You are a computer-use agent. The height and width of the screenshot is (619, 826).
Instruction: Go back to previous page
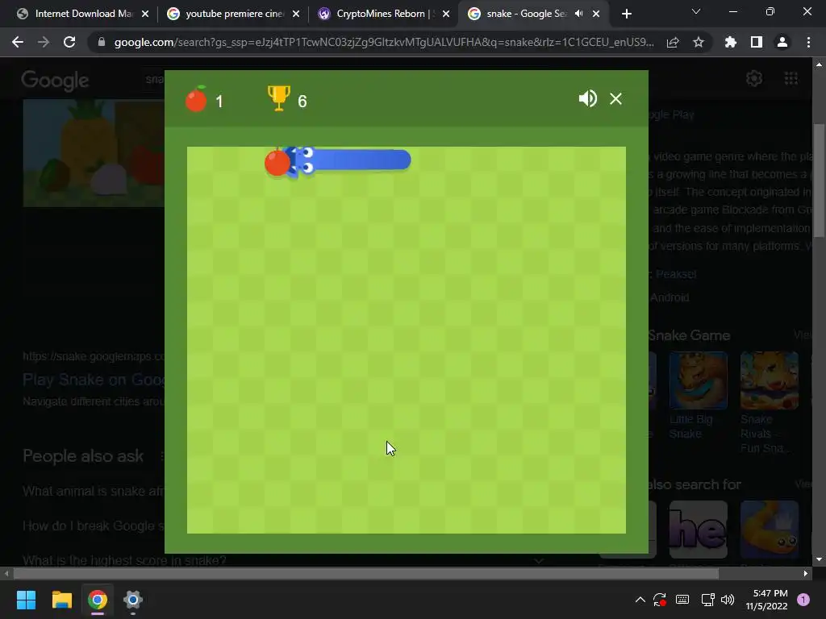pos(18,42)
